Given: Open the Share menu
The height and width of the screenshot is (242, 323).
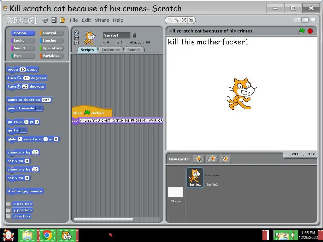Looking at the screenshot, I should tap(102, 20).
